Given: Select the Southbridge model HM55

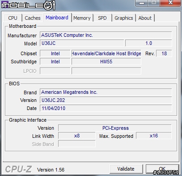Looking at the screenshot, I should pos(106,62).
